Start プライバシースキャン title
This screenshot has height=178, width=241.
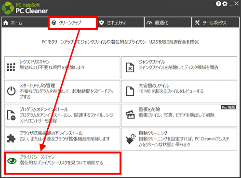(x=37, y=157)
